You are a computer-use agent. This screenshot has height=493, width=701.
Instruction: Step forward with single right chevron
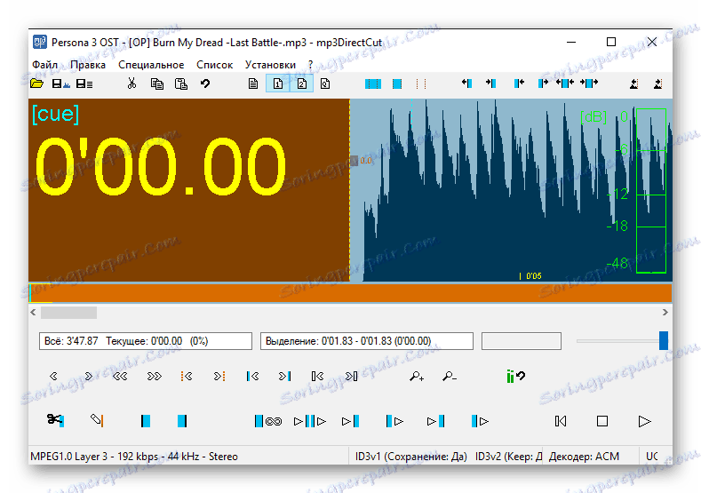pos(89,377)
